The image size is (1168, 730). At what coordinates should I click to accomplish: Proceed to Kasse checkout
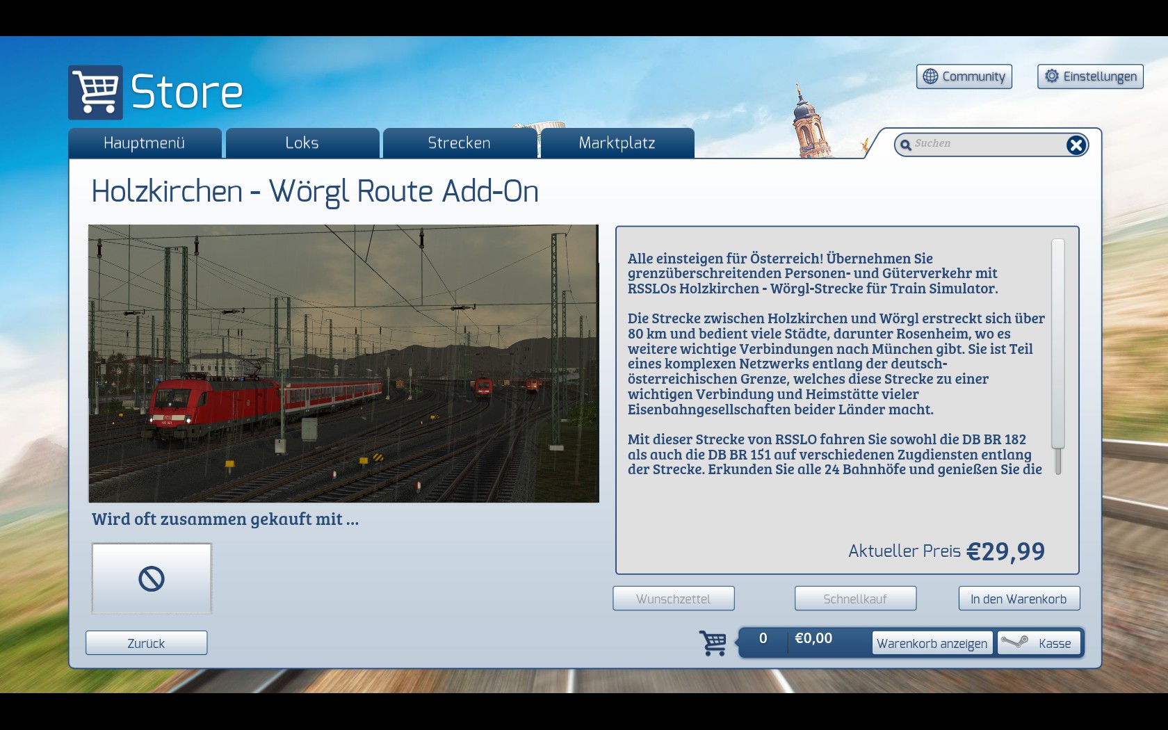pyautogui.click(x=1039, y=643)
